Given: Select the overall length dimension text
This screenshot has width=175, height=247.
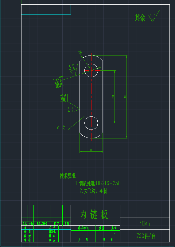Looking at the screenshot, I should [x=125, y=97].
